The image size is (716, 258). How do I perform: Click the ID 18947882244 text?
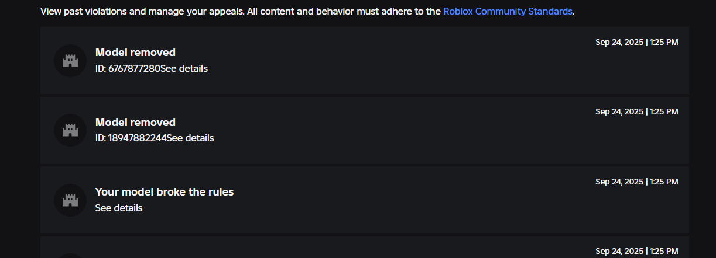(131, 138)
